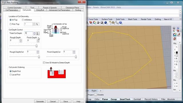Click the black display color swatch

point(177,53)
